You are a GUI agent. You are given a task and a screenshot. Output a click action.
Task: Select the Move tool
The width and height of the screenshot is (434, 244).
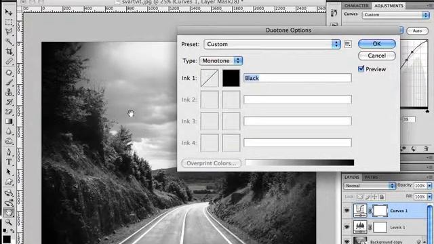(x=9, y=12)
